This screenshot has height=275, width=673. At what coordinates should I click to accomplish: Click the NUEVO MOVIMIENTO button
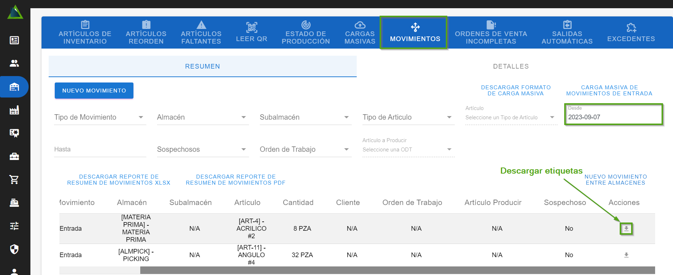click(x=94, y=91)
